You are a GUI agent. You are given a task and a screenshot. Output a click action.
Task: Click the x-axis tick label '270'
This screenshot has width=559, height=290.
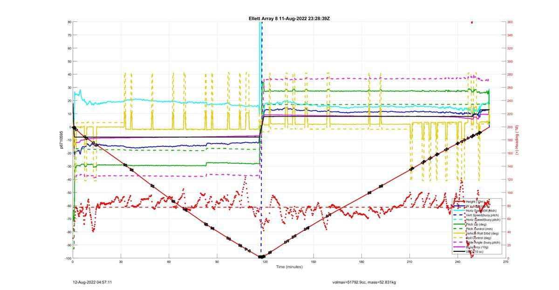click(x=506, y=262)
